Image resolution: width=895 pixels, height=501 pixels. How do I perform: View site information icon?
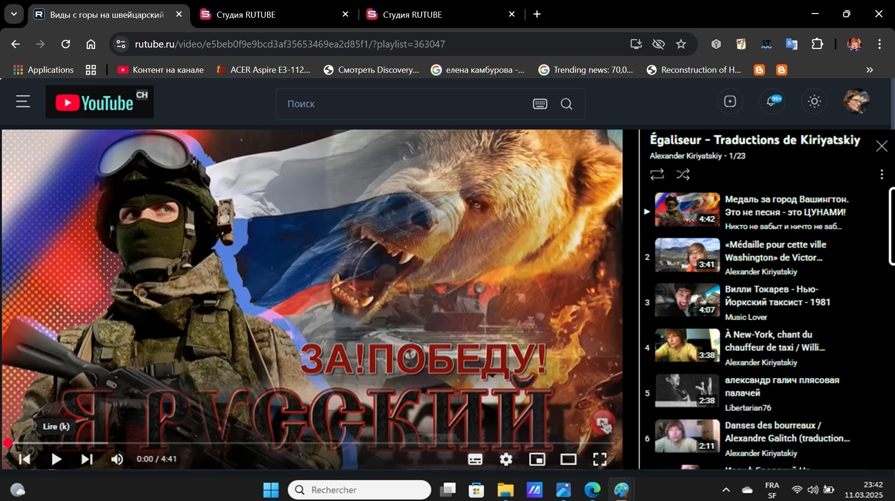(x=121, y=44)
